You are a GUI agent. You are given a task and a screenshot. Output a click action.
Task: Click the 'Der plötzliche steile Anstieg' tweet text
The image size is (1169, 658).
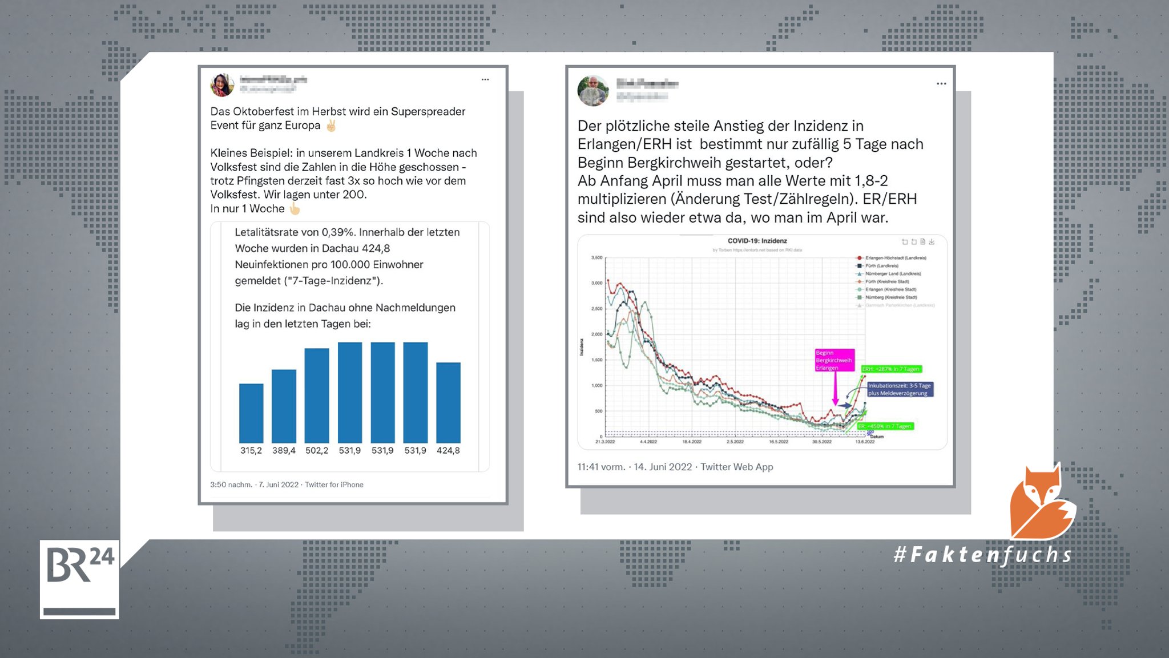750,171
